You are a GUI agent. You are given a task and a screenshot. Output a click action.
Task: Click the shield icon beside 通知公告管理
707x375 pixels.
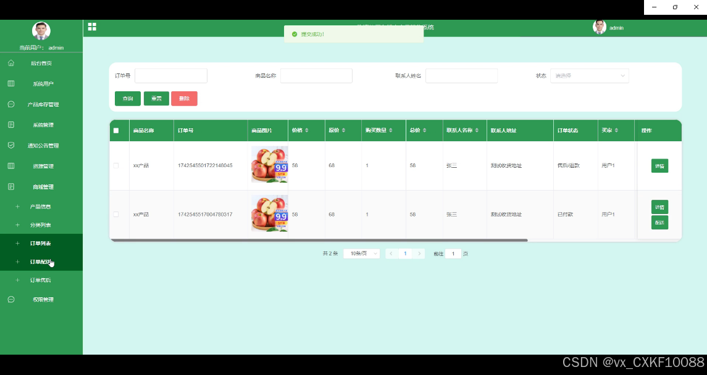(x=11, y=146)
